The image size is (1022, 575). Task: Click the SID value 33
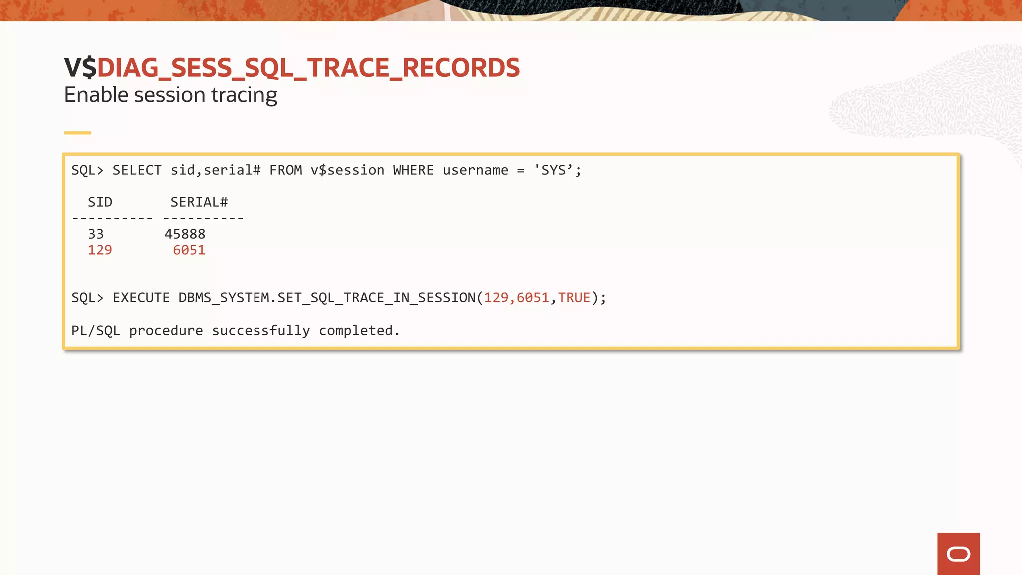coord(96,234)
